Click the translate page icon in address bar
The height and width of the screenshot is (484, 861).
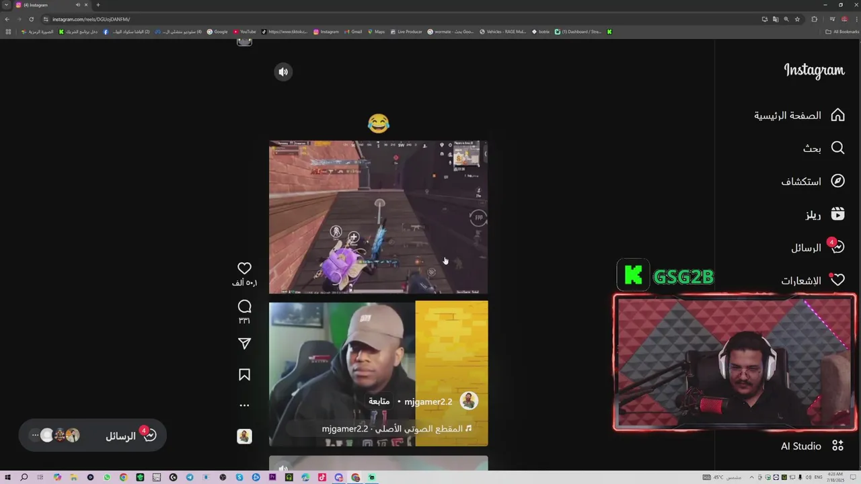[x=775, y=19]
